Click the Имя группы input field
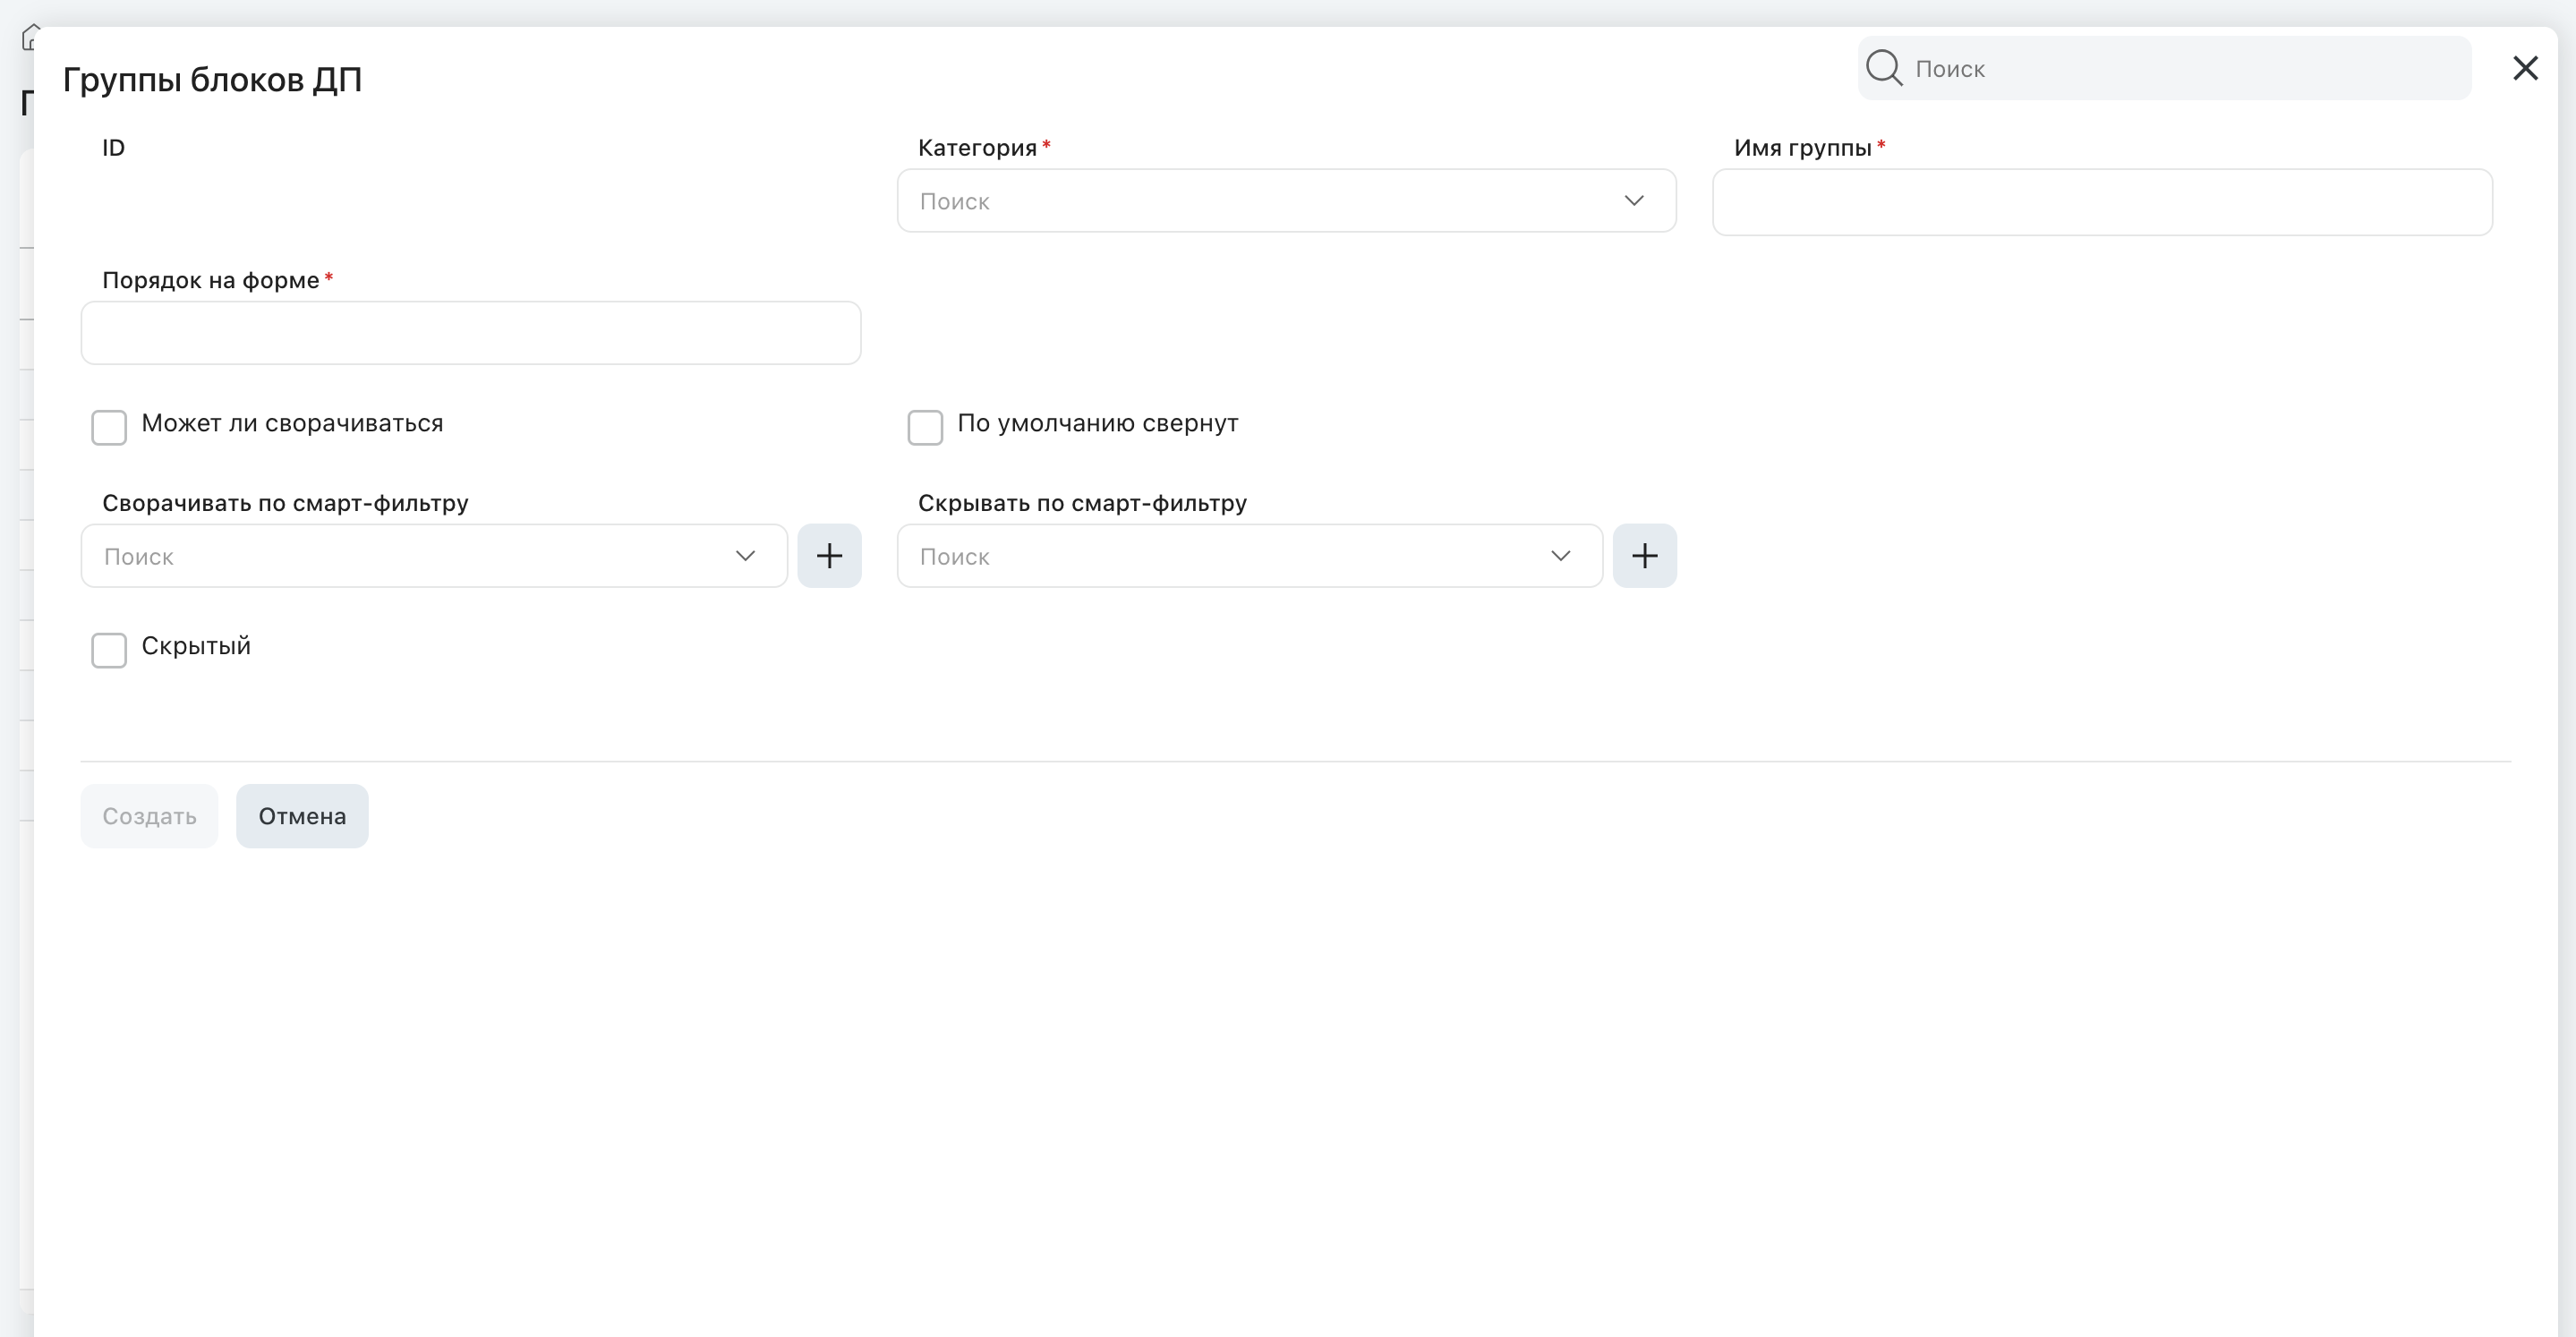The image size is (2576, 1337). [x=2102, y=202]
